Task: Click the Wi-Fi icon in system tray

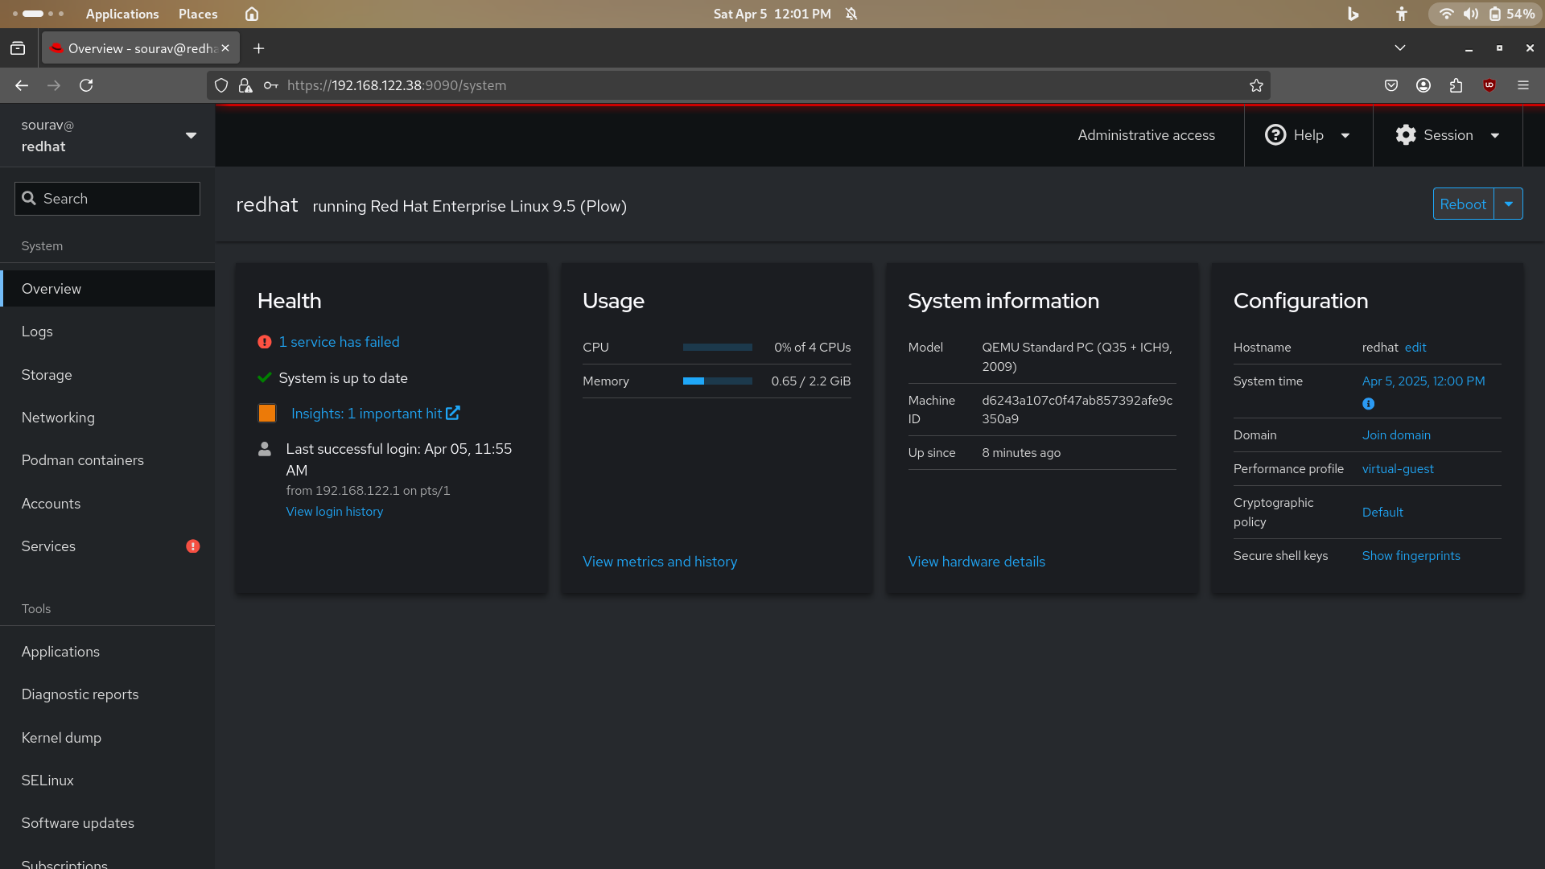Action: [x=1446, y=14]
